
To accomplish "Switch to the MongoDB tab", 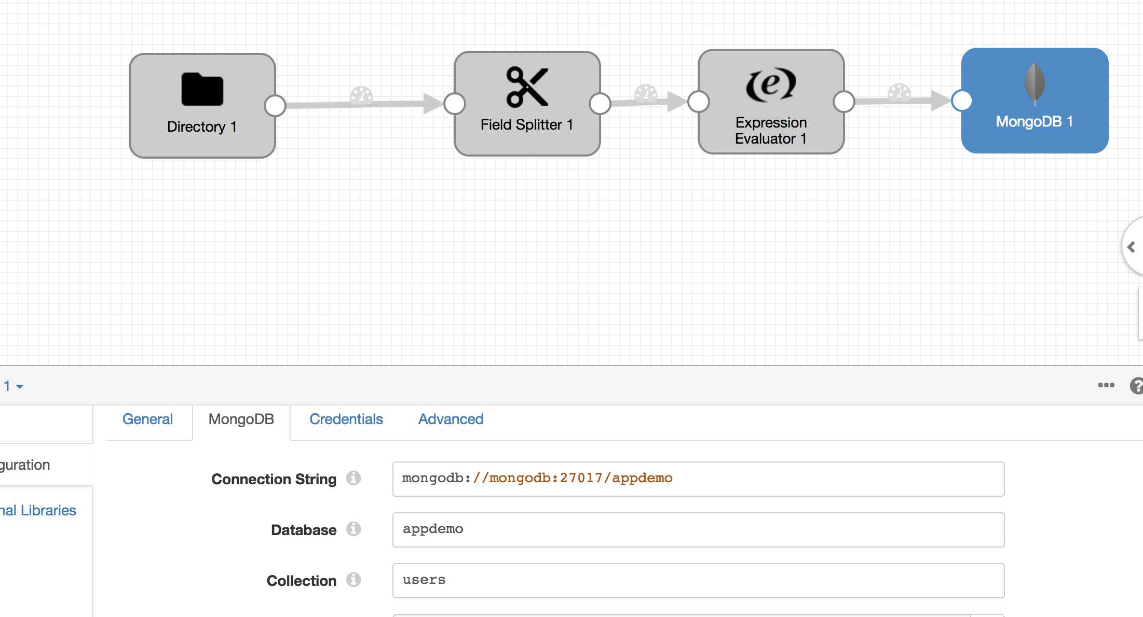I will point(241,419).
